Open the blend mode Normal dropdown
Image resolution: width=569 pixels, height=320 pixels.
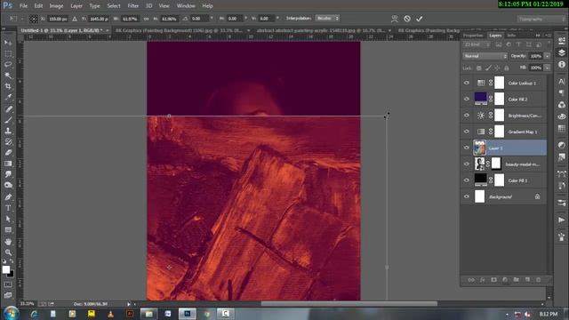tap(485, 56)
